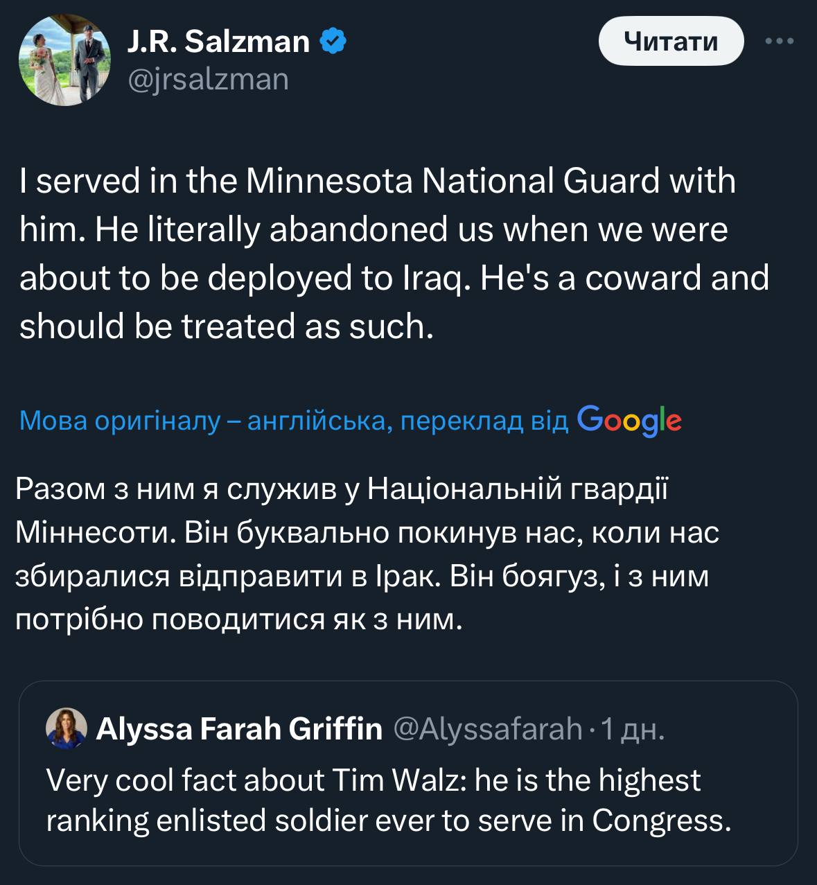Click the blue verified badge icon
This screenshot has height=885, width=817.
click(x=333, y=42)
